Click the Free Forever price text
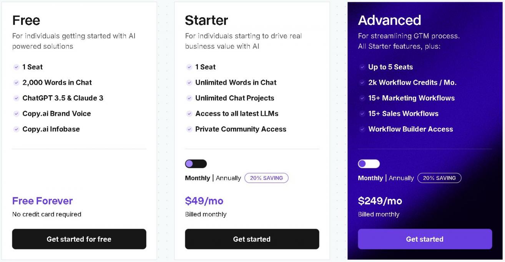This screenshot has width=505, height=262. 42,201
